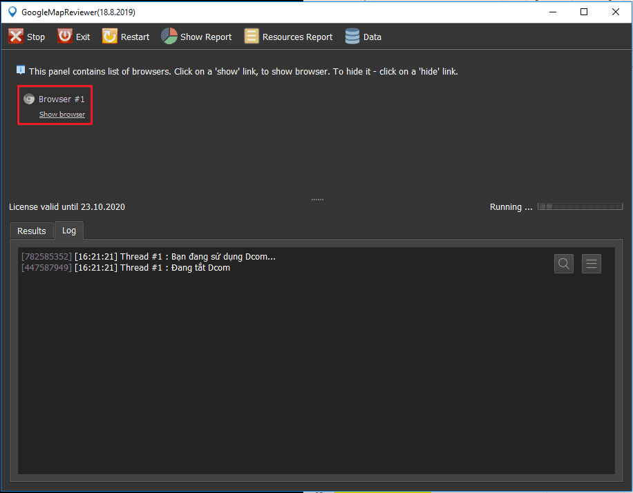633x493 pixels.
Task: Hit the orange Restart icon
Action: coord(110,37)
